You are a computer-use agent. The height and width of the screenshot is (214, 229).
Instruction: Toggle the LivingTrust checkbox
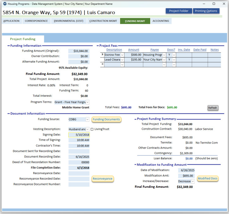coord(92,129)
